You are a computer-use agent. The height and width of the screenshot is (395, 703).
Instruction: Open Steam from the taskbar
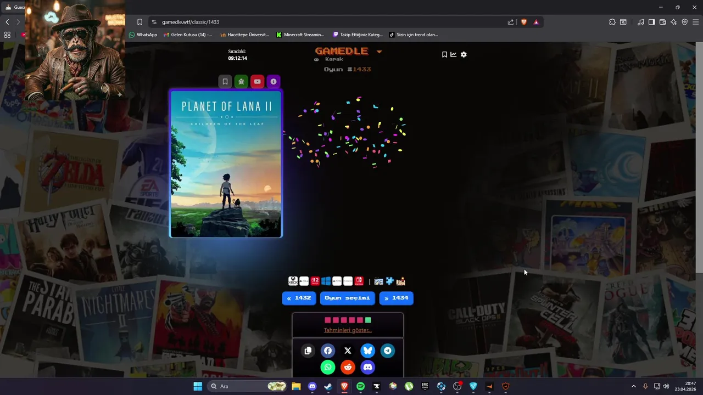[328, 386]
